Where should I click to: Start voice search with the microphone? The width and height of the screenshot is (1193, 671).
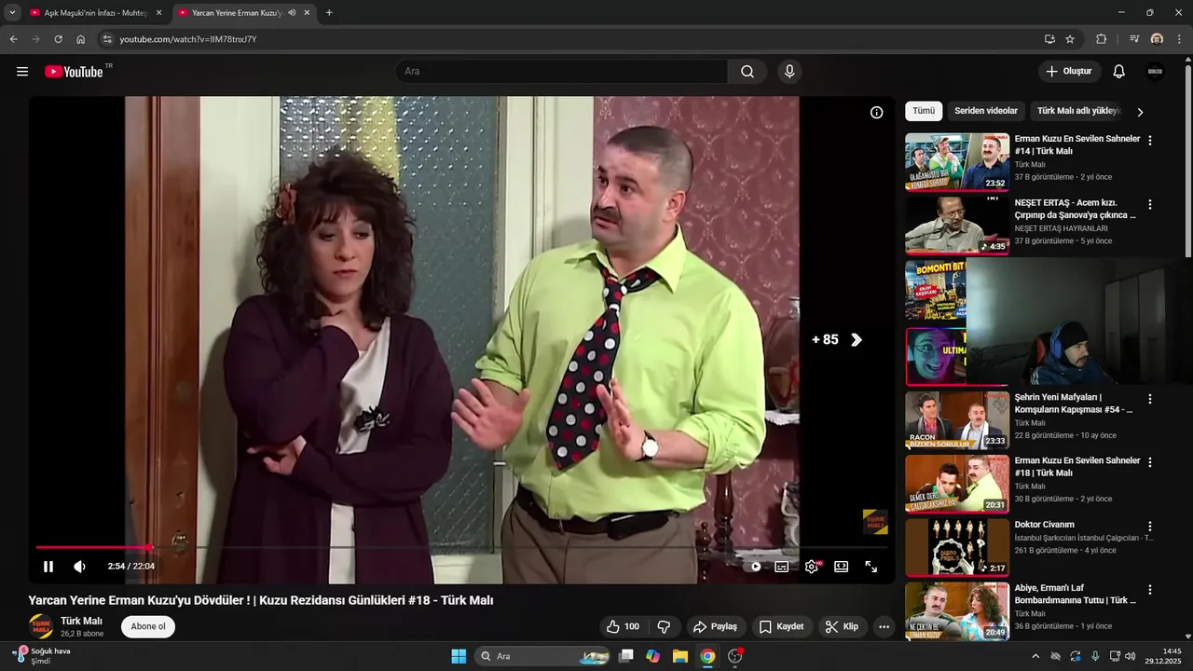(789, 72)
